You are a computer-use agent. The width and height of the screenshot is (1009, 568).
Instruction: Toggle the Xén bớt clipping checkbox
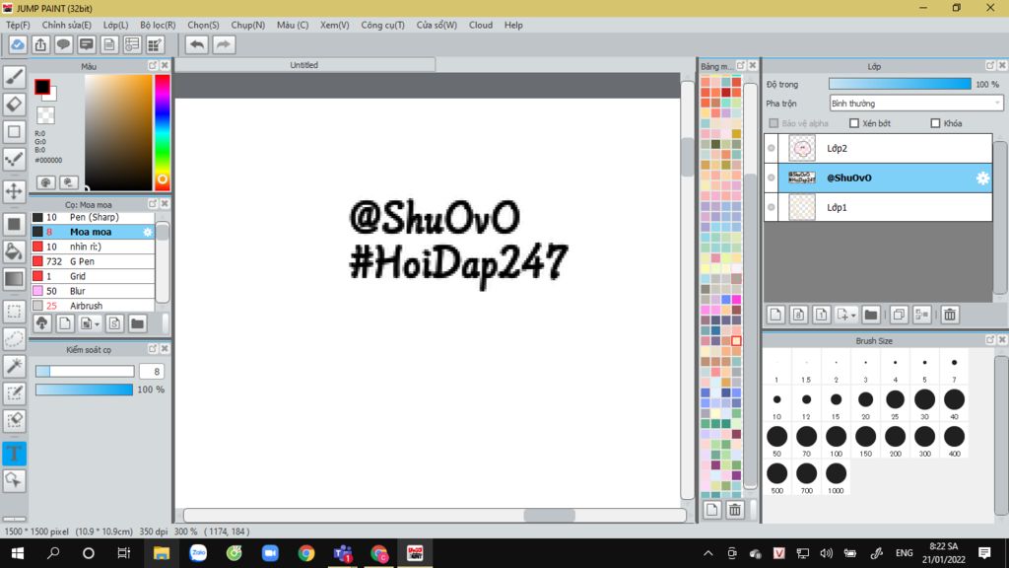click(854, 123)
